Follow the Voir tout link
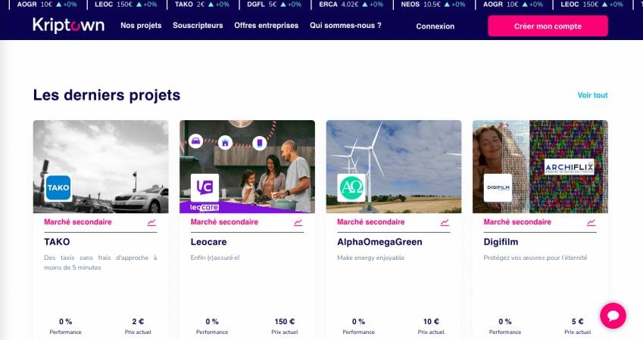The height and width of the screenshot is (340, 643). [592, 95]
